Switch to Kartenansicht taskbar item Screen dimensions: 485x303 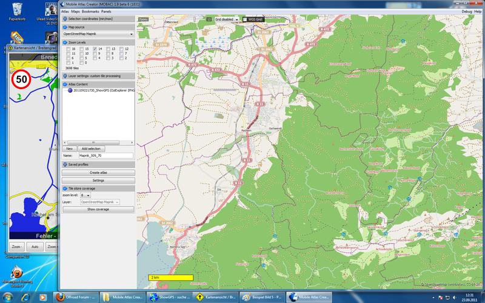tap(215, 297)
